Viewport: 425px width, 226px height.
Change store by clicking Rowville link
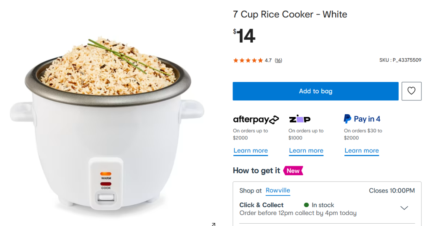278,191
